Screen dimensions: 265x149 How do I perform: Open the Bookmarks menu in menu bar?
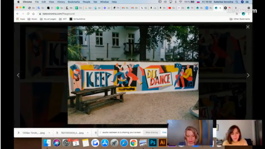click(74, 2)
